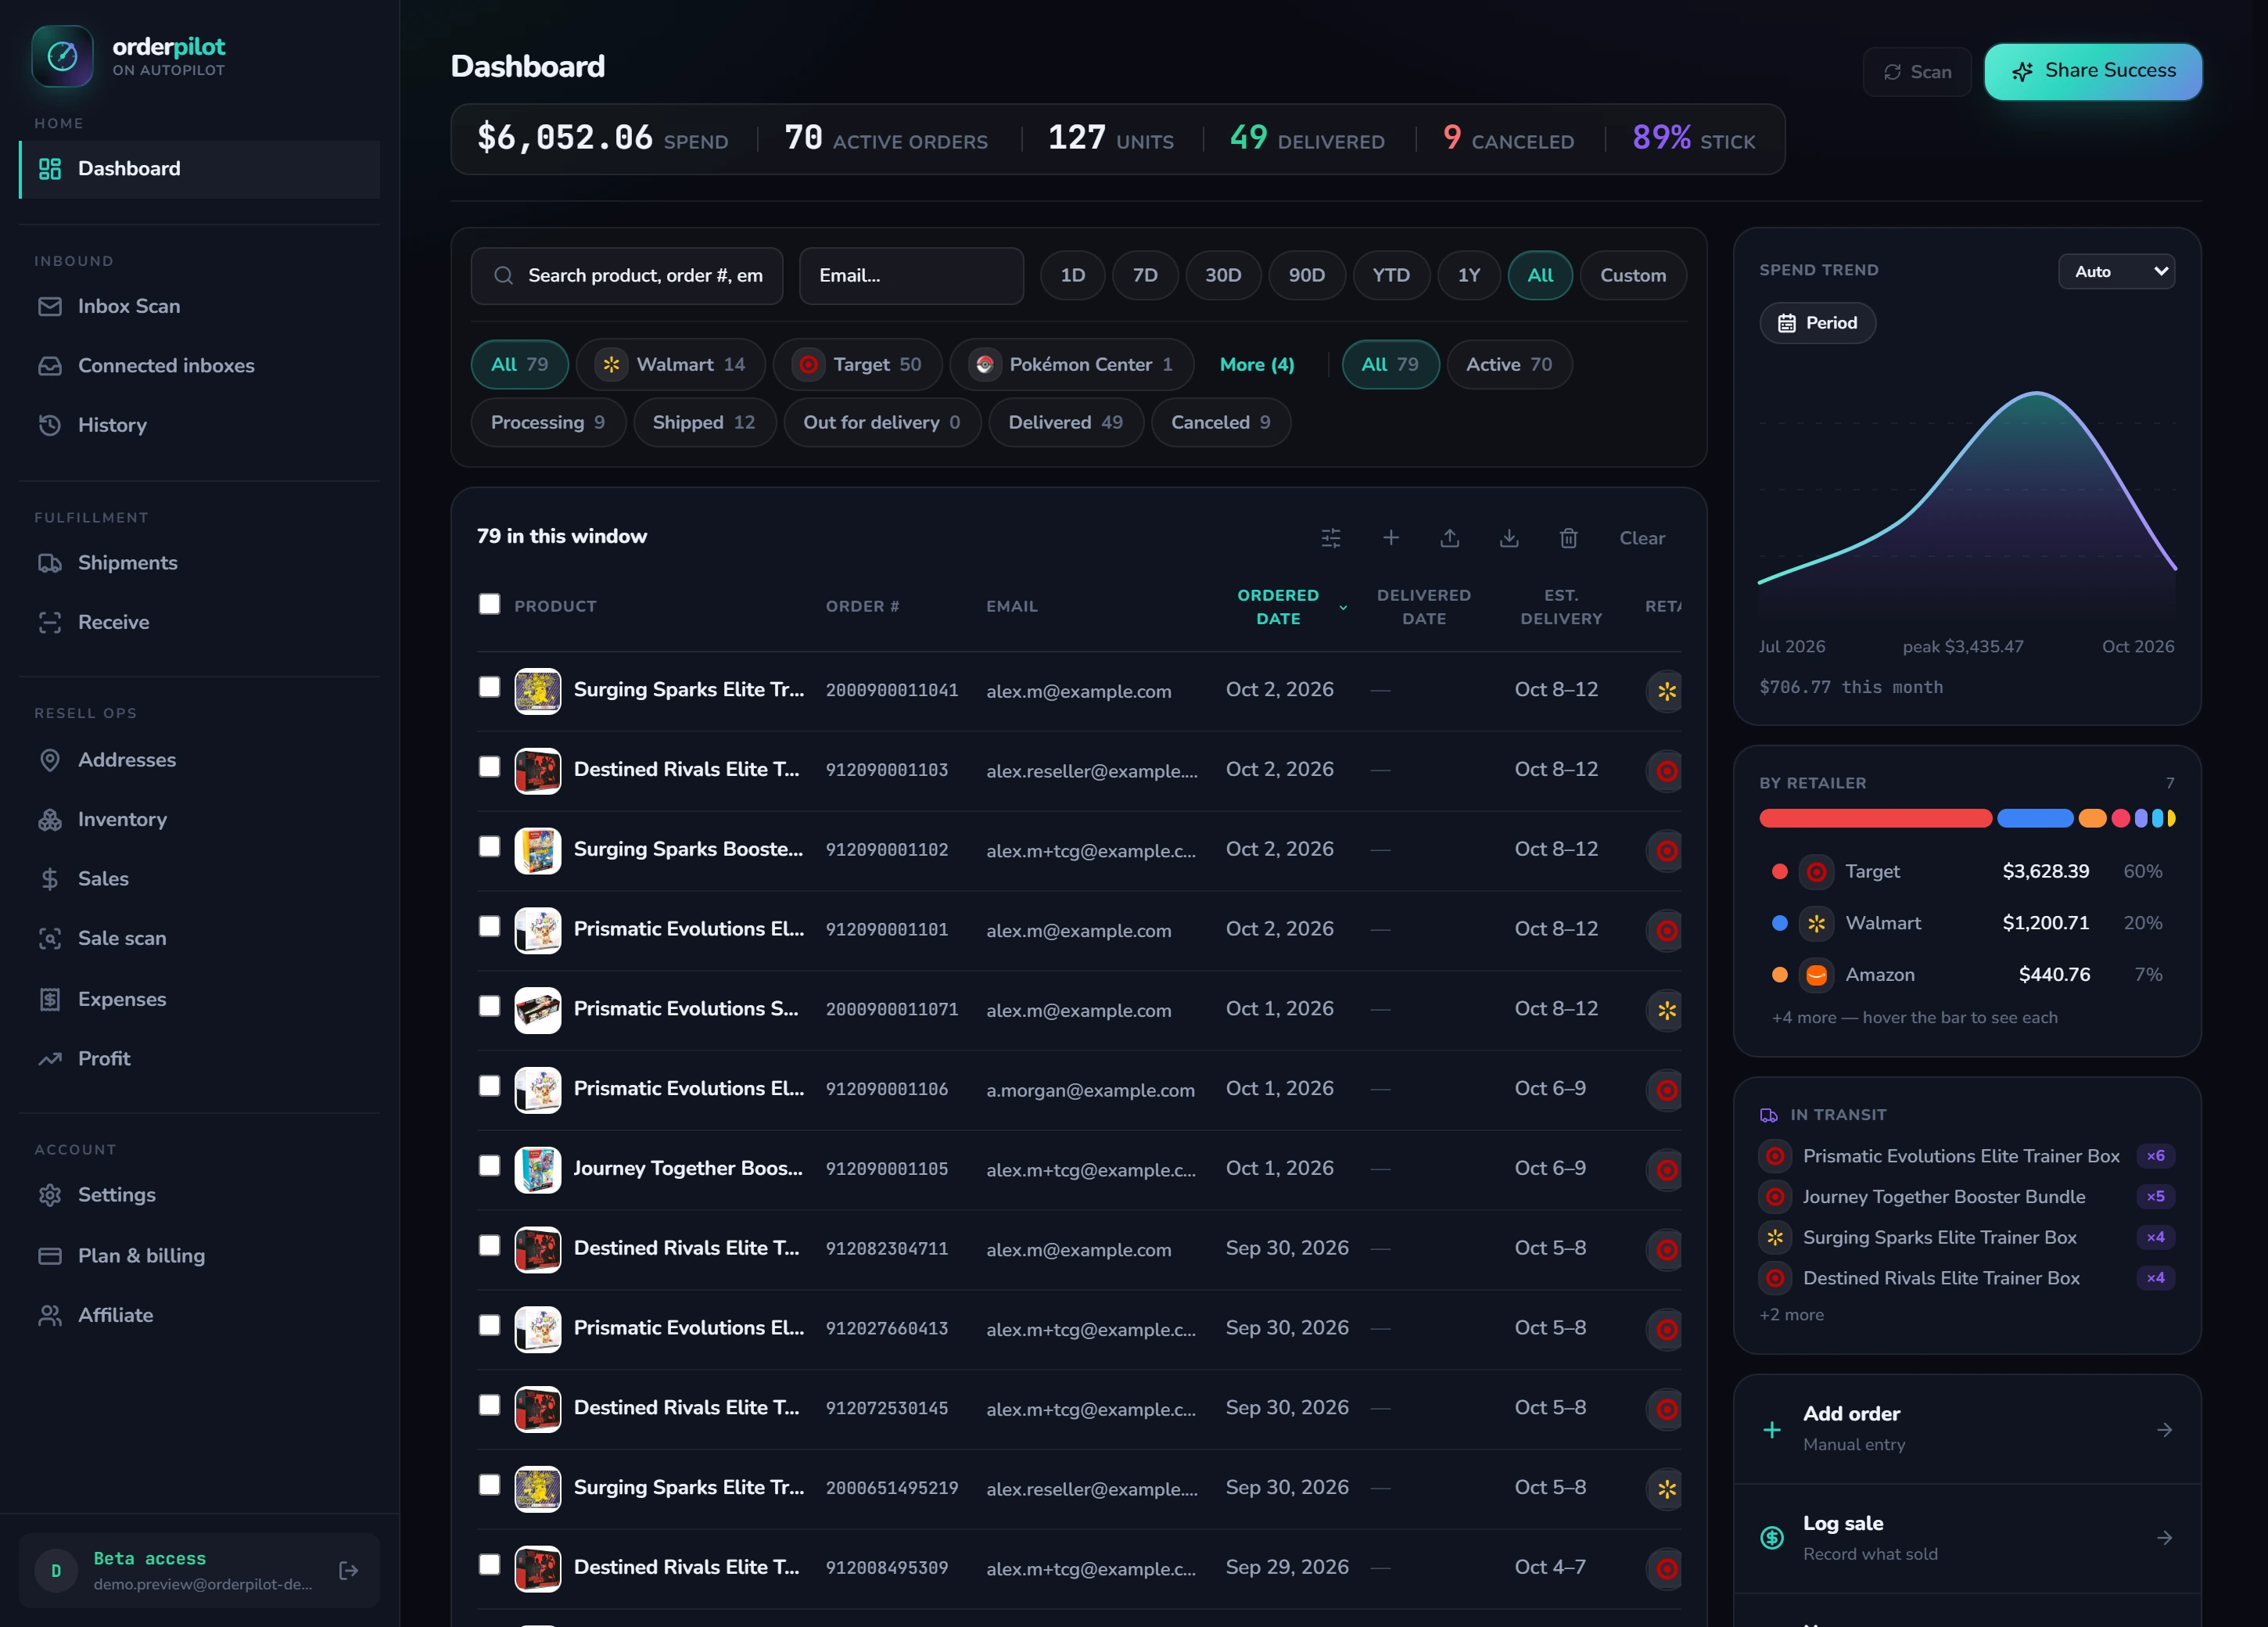The height and width of the screenshot is (1627, 2268).
Task: Check the box for order 2000651495219
Action: pyautogui.click(x=489, y=1485)
